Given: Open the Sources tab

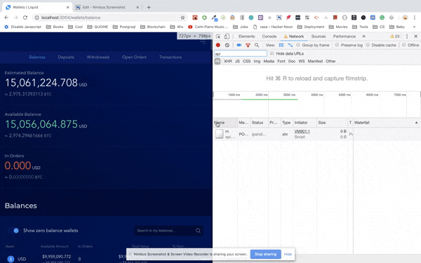Looking at the screenshot, I should 319,36.
